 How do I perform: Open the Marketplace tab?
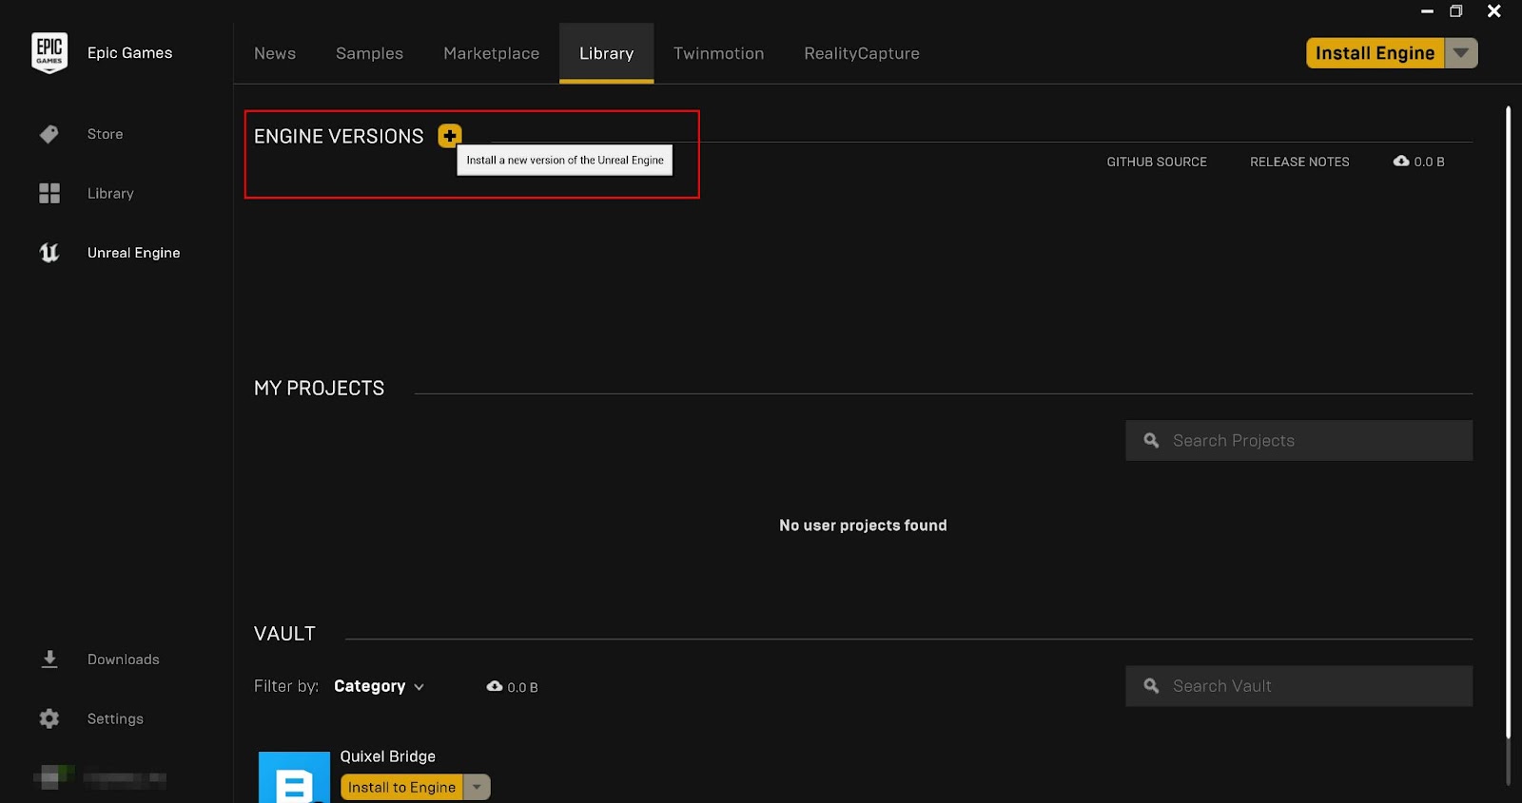click(x=492, y=53)
